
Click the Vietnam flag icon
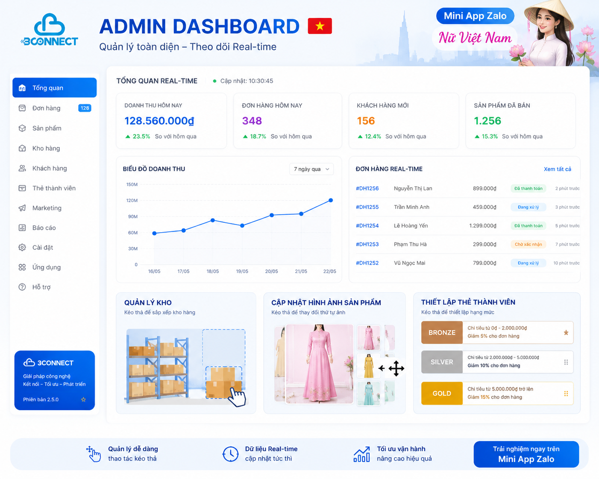320,26
